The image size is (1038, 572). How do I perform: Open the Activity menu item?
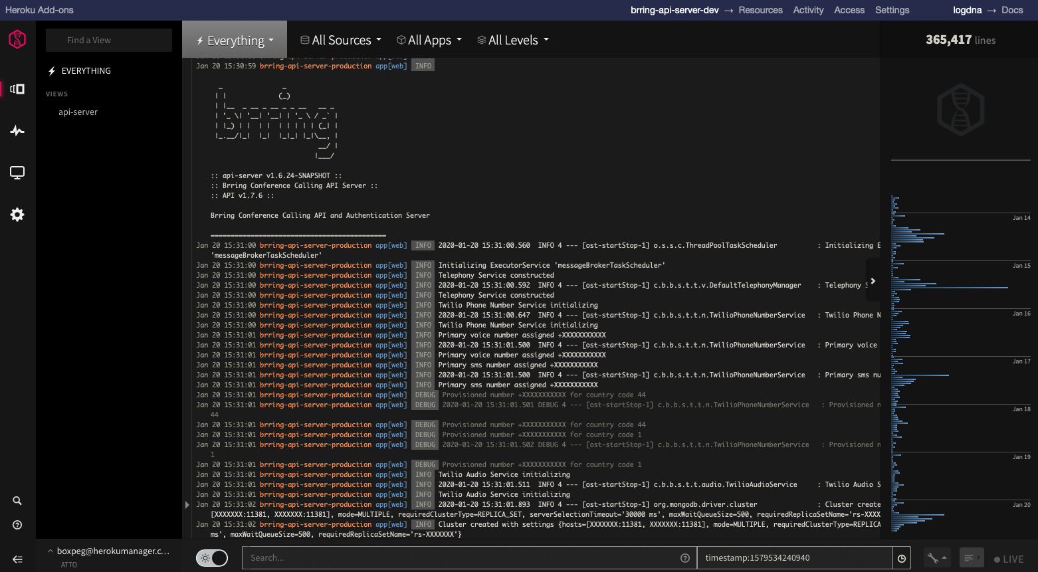click(x=808, y=10)
